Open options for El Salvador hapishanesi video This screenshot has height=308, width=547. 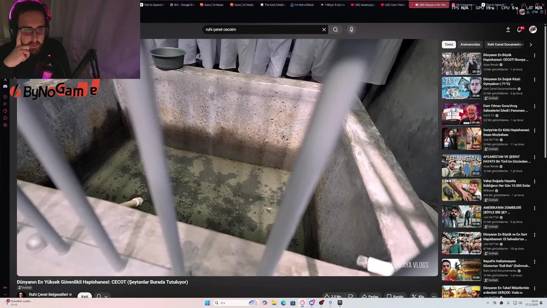(534, 235)
